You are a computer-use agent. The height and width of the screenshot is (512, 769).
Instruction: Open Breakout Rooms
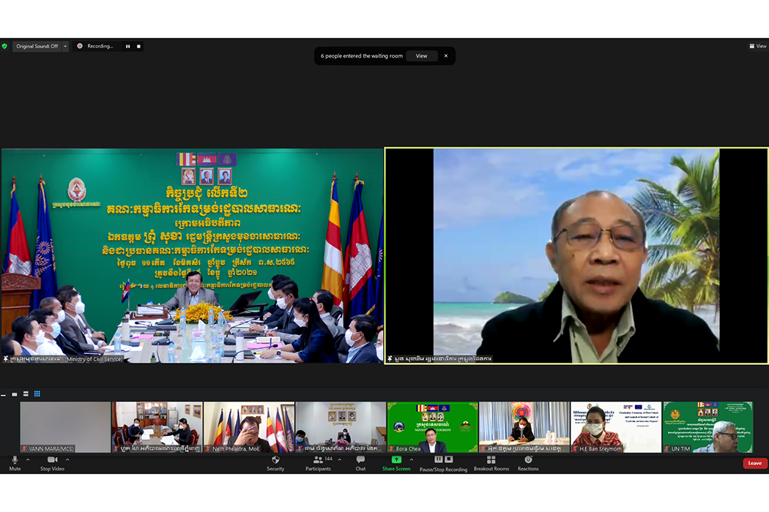[x=491, y=460]
